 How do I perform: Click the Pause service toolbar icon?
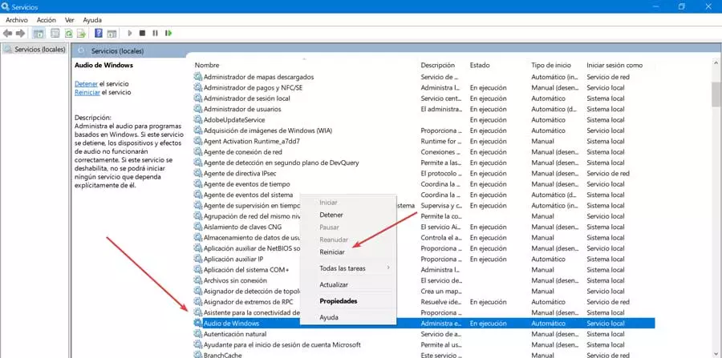point(155,33)
